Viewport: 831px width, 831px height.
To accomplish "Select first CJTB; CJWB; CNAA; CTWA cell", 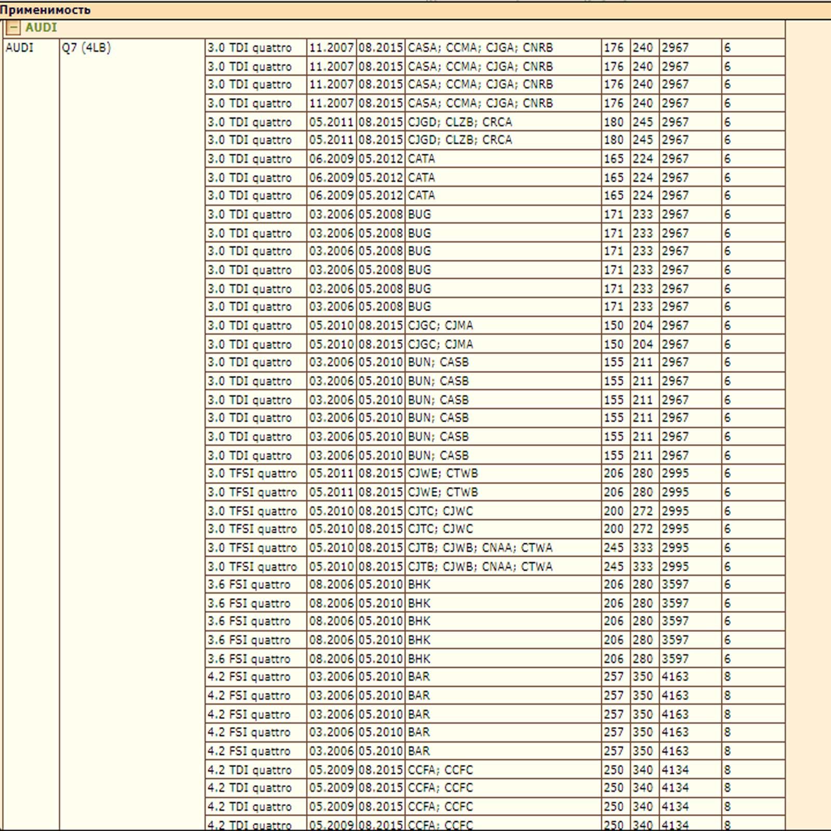I will pos(480,548).
